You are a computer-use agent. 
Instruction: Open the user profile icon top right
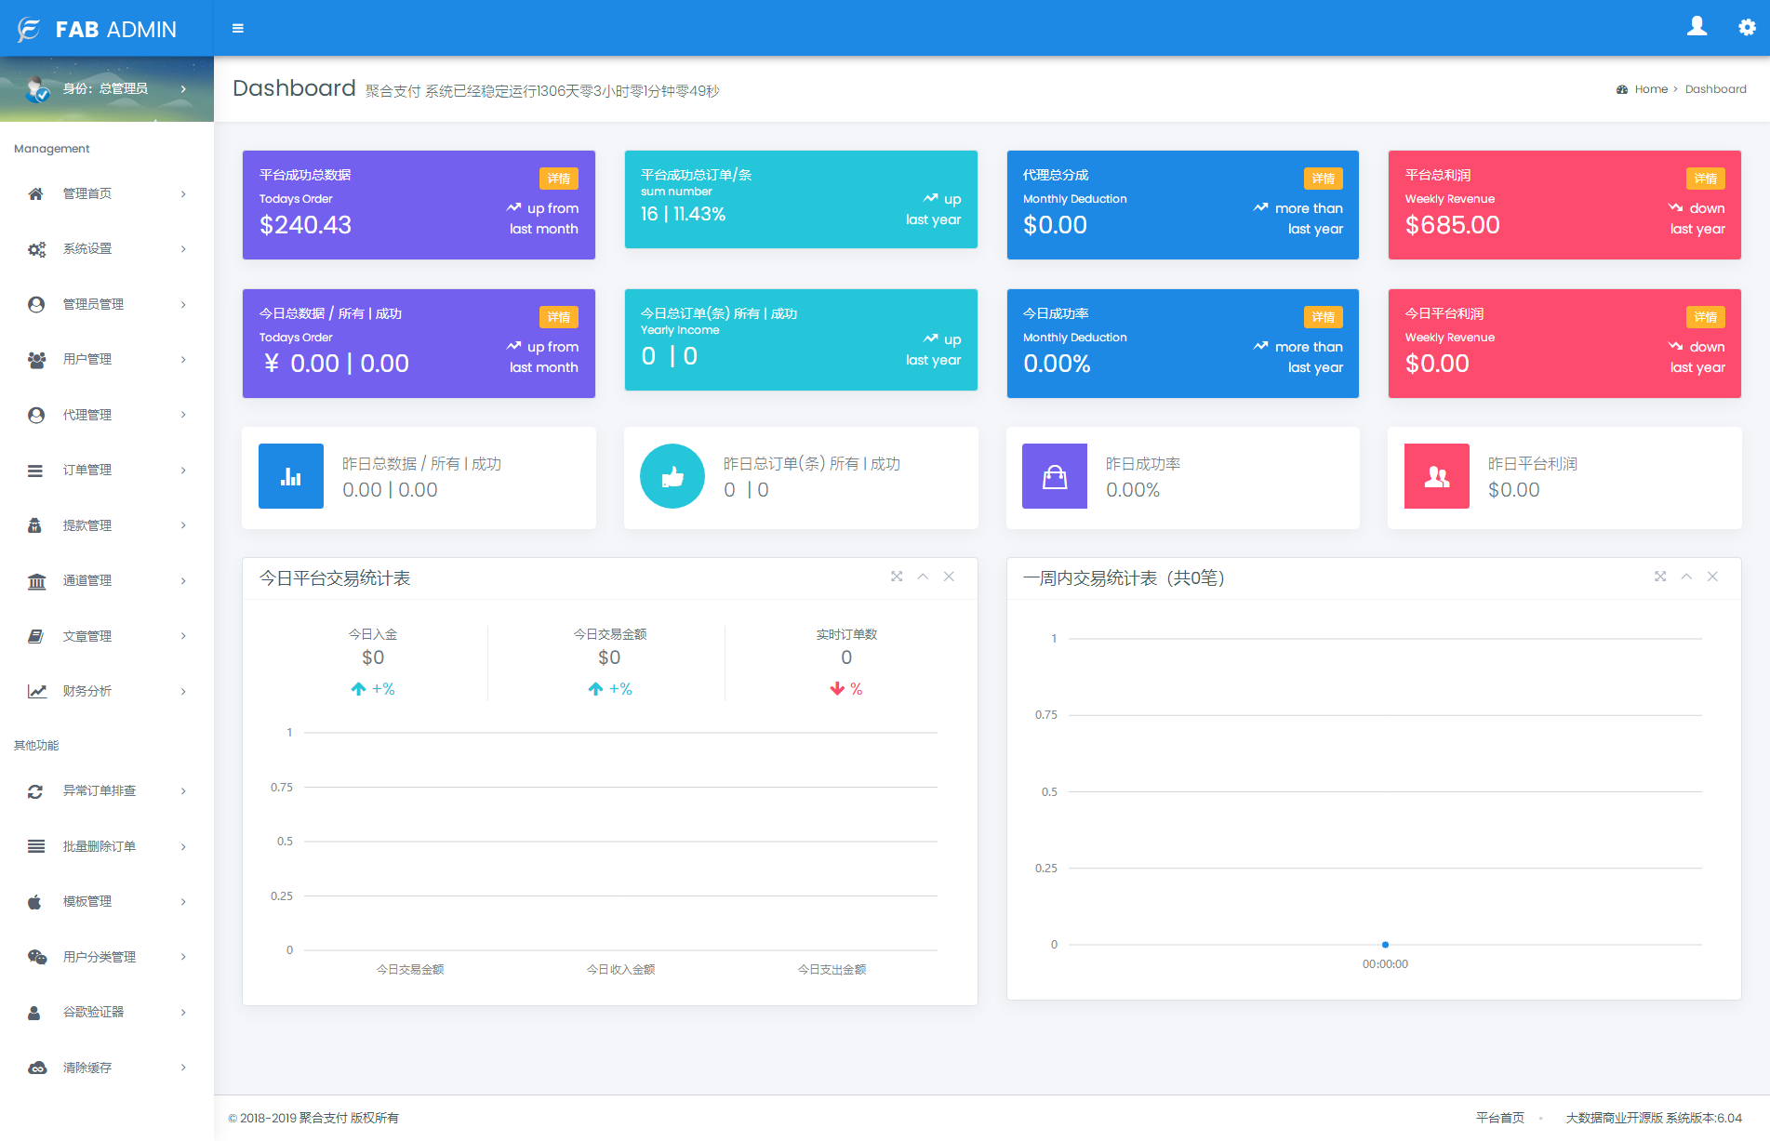(1697, 27)
